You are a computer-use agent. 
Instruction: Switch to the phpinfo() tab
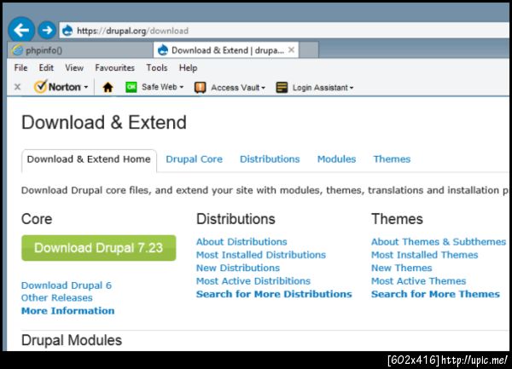point(80,50)
